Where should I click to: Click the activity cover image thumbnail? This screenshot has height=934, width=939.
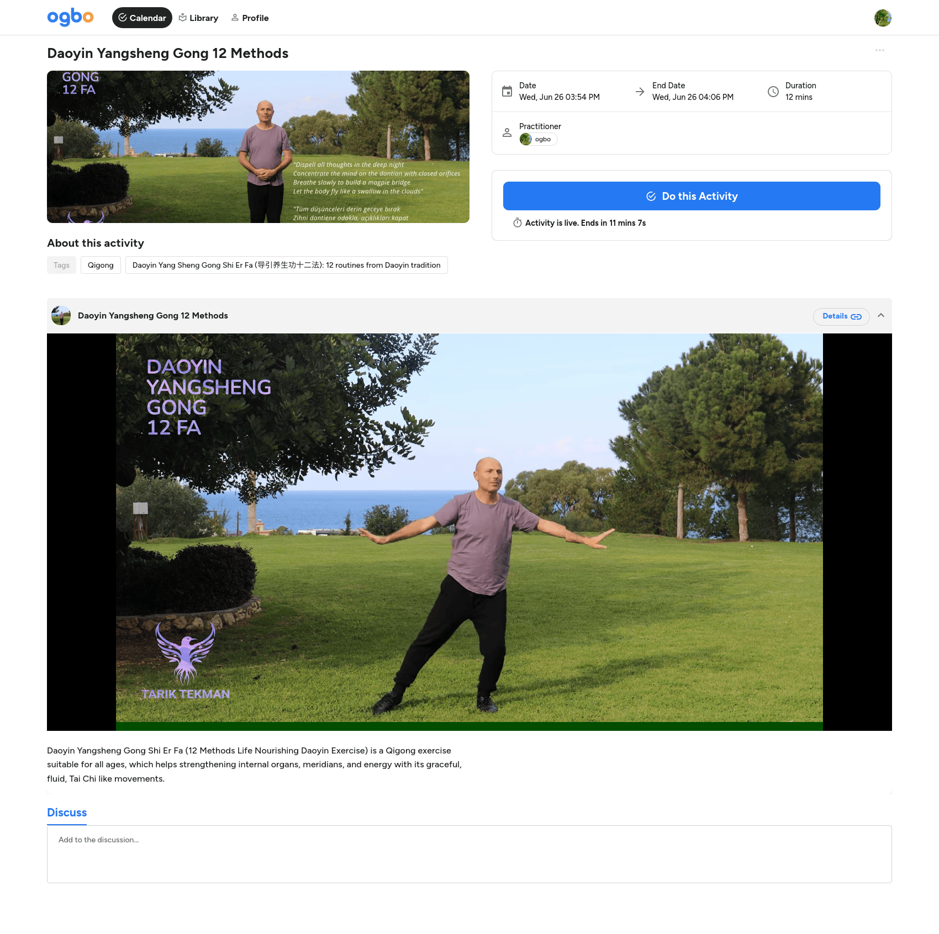pyautogui.click(x=258, y=147)
